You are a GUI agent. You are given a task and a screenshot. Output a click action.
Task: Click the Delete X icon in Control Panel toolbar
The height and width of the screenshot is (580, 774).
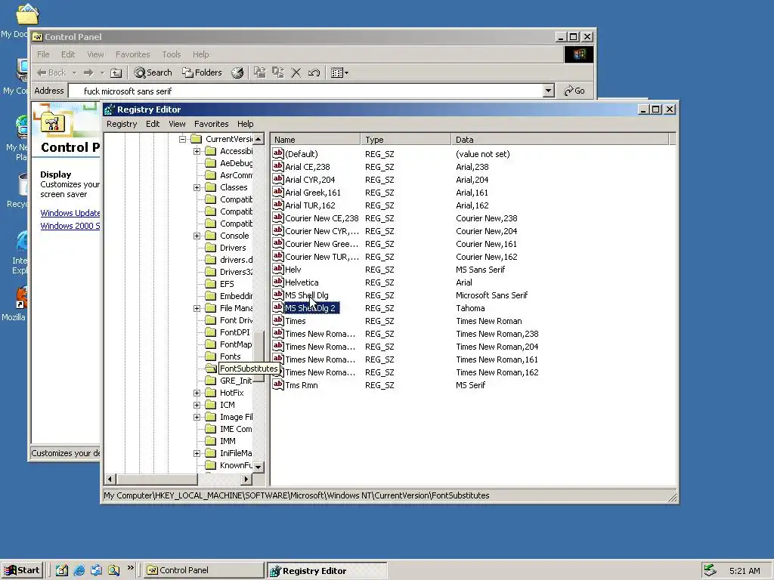pos(296,72)
